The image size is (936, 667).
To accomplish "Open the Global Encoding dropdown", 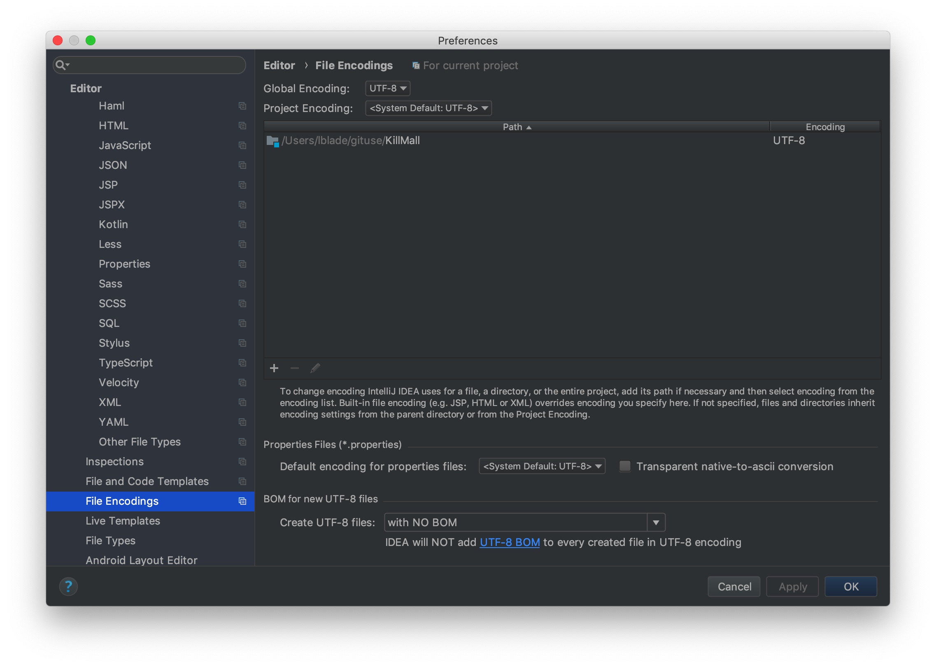I will tap(388, 88).
